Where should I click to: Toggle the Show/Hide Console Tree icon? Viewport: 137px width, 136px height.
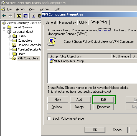click(25, 16)
